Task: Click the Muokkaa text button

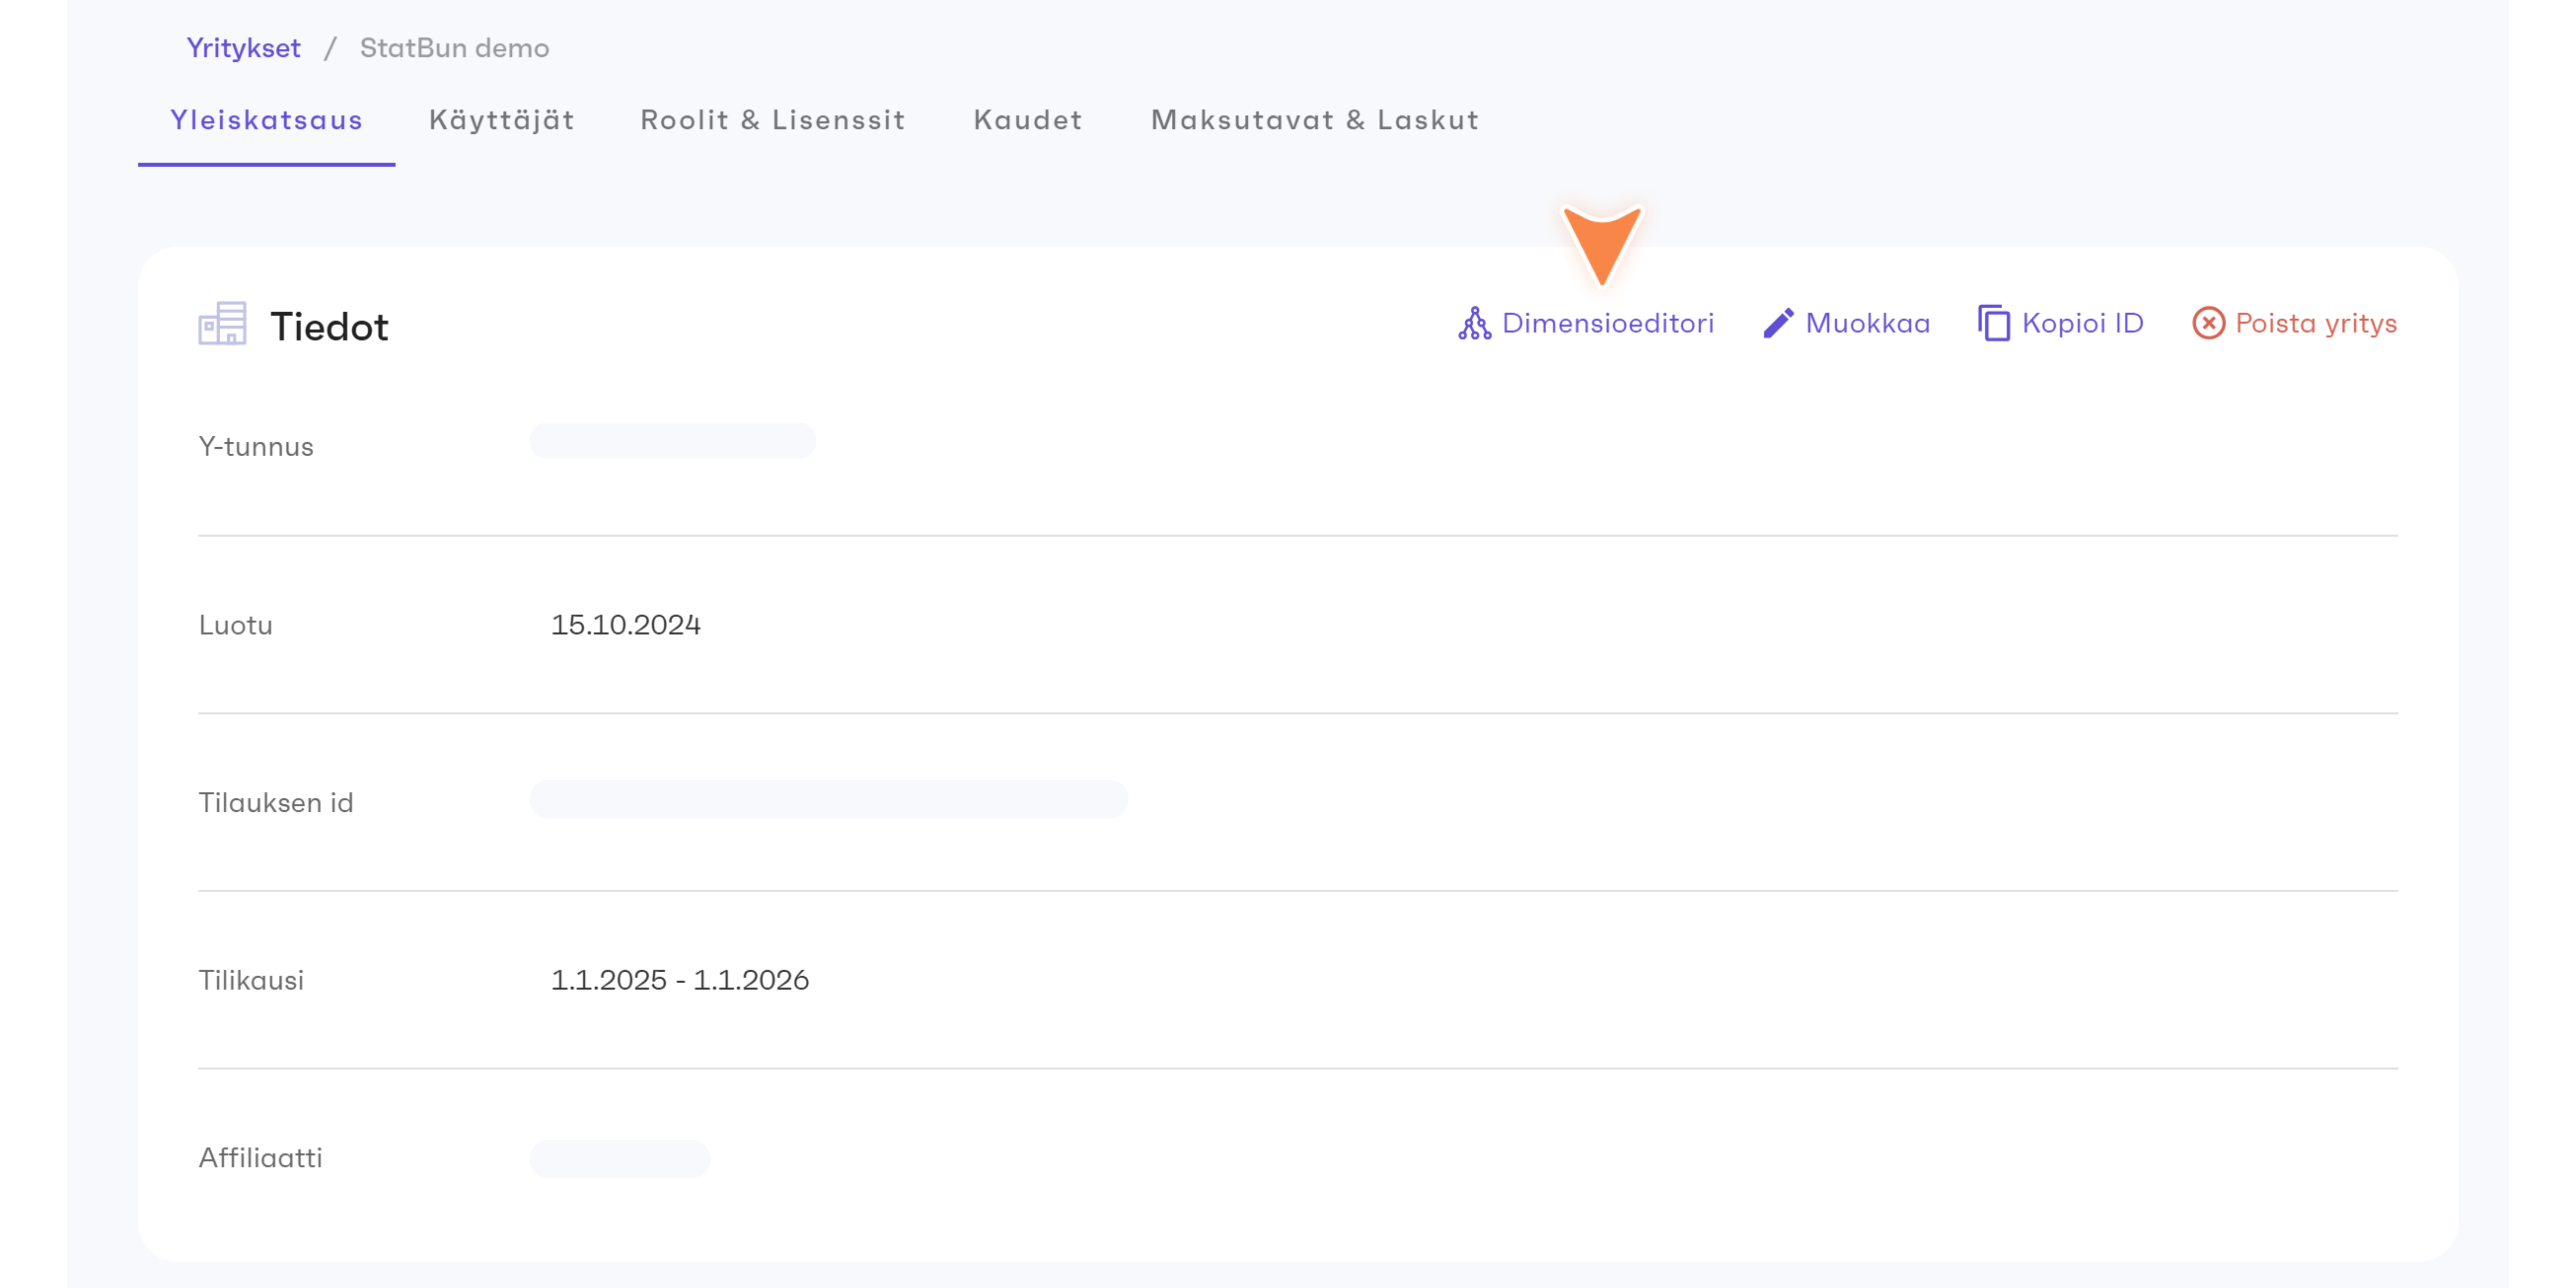Action: coord(1868,323)
